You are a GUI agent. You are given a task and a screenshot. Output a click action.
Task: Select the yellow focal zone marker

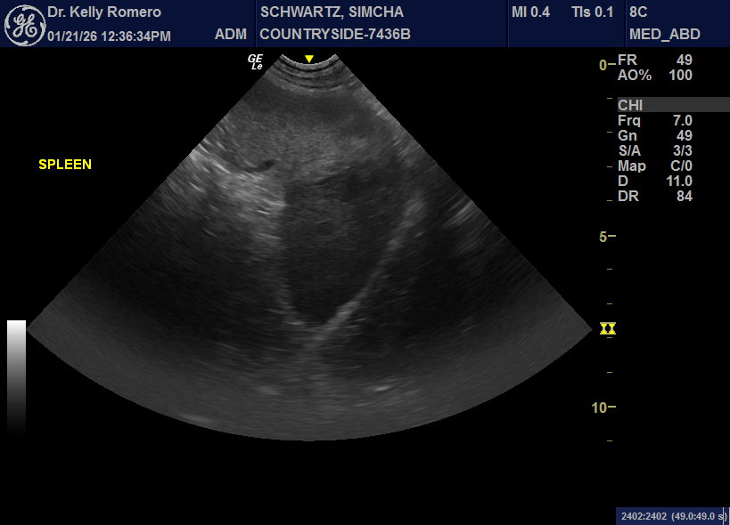click(x=608, y=328)
